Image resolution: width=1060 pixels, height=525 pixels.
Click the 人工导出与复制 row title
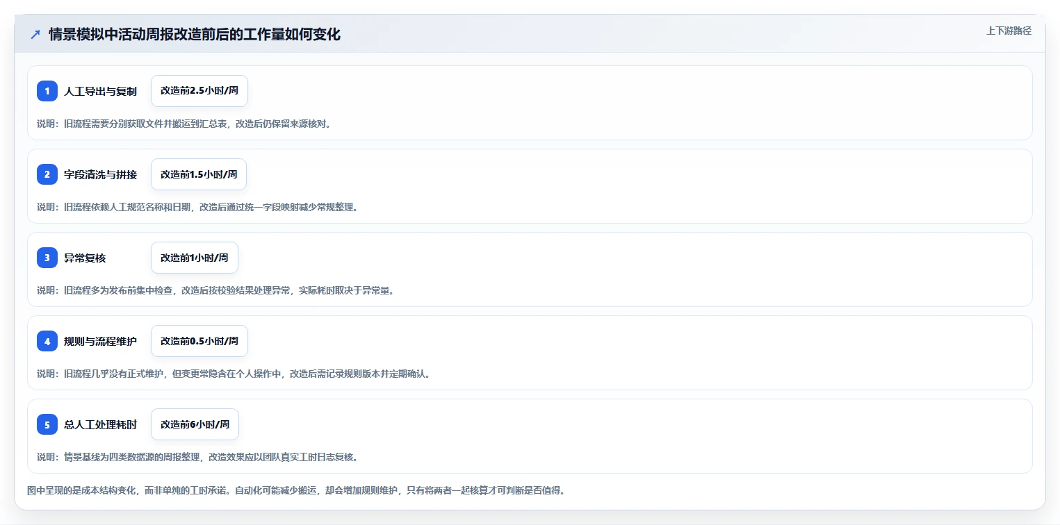point(100,91)
